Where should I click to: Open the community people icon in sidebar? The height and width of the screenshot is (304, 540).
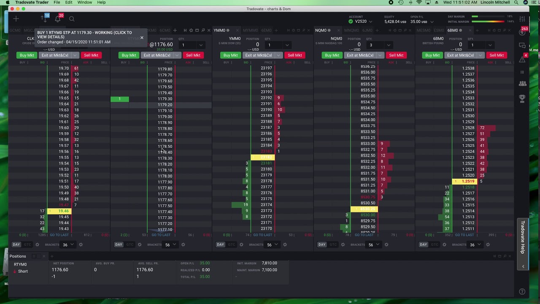point(522,84)
